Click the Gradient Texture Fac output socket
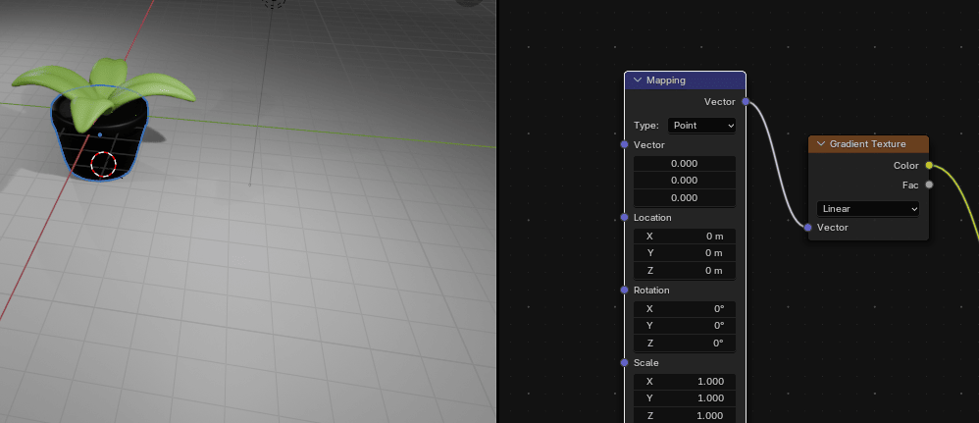Screen dimensions: 979x423 pyautogui.click(x=929, y=184)
